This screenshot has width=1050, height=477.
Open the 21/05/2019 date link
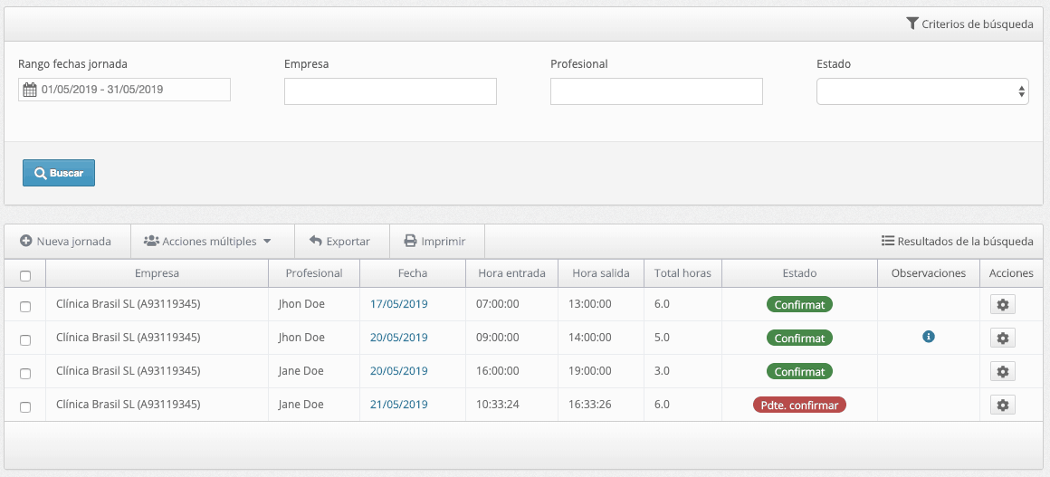pos(399,405)
